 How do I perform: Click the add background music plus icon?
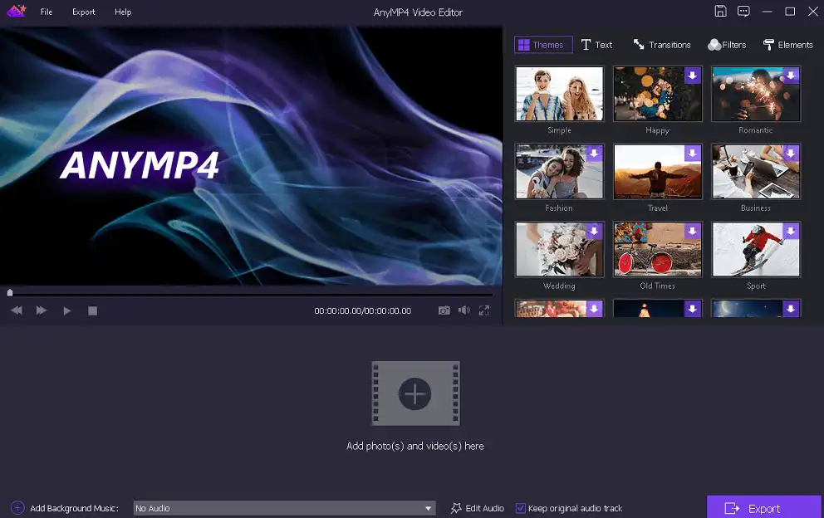tap(17, 508)
